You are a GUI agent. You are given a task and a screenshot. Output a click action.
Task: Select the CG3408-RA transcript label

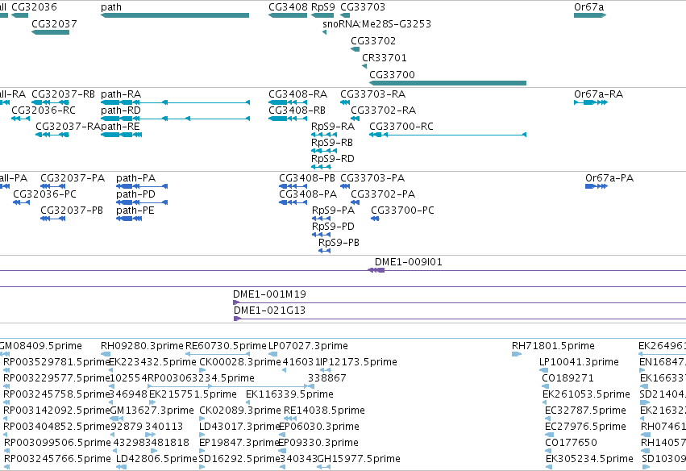click(x=298, y=94)
